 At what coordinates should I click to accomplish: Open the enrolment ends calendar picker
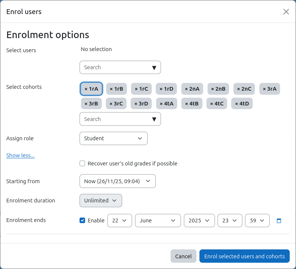(x=279, y=221)
